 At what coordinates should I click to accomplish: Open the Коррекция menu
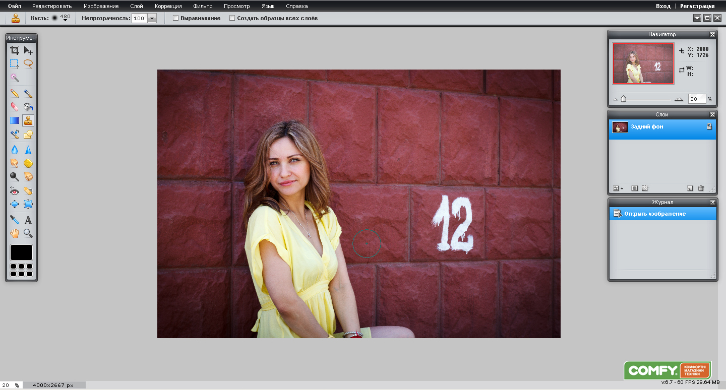coord(168,6)
